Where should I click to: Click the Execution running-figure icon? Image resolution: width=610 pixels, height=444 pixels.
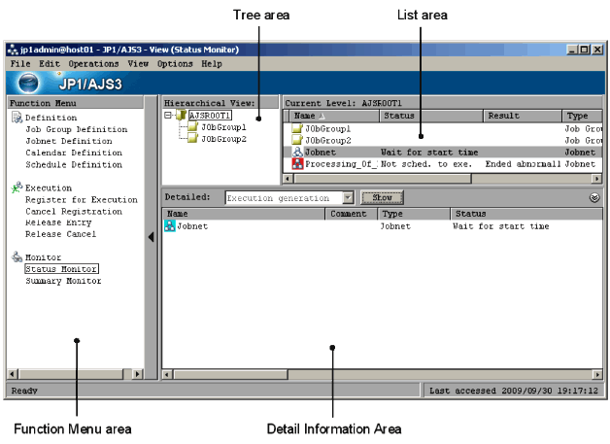pos(17,188)
